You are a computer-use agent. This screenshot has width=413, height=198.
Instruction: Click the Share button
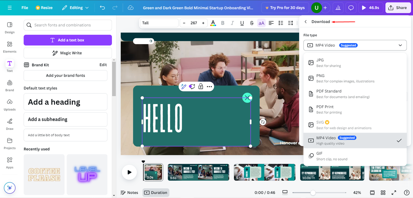click(x=398, y=8)
